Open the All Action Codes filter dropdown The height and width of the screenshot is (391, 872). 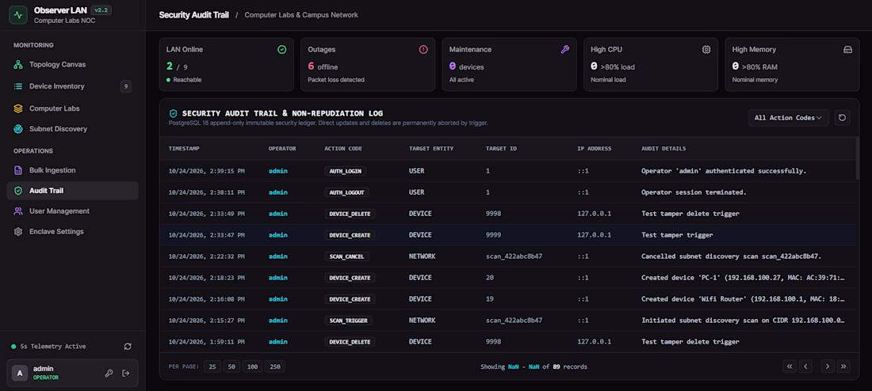click(x=788, y=118)
